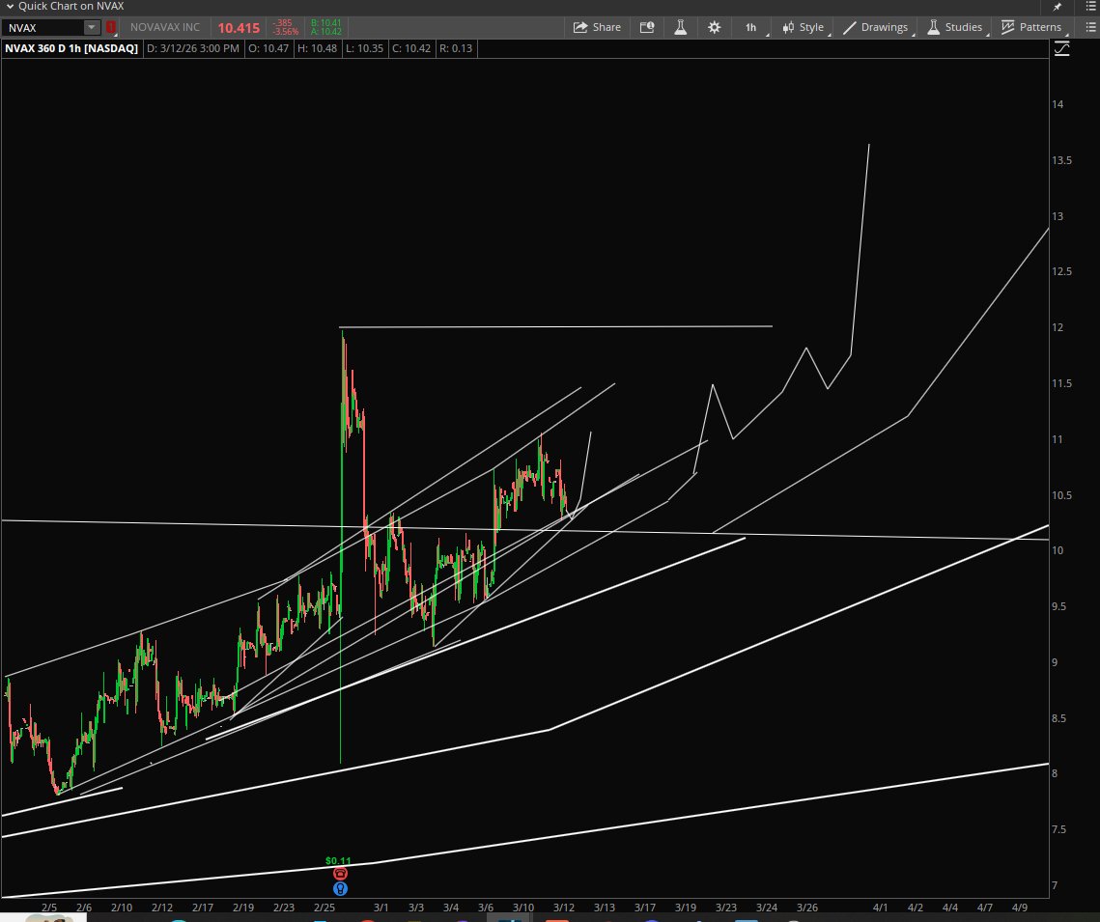The image size is (1100, 922).
Task: Click the -3.56% net change value
Action: point(286,32)
